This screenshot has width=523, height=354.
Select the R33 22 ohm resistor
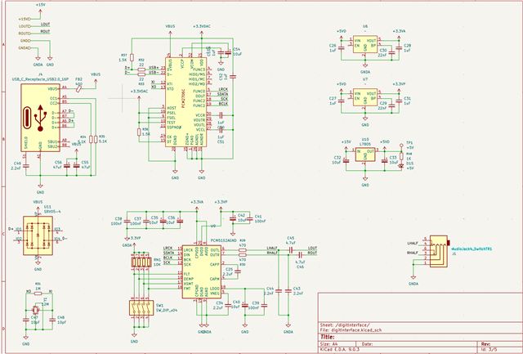(141, 74)
